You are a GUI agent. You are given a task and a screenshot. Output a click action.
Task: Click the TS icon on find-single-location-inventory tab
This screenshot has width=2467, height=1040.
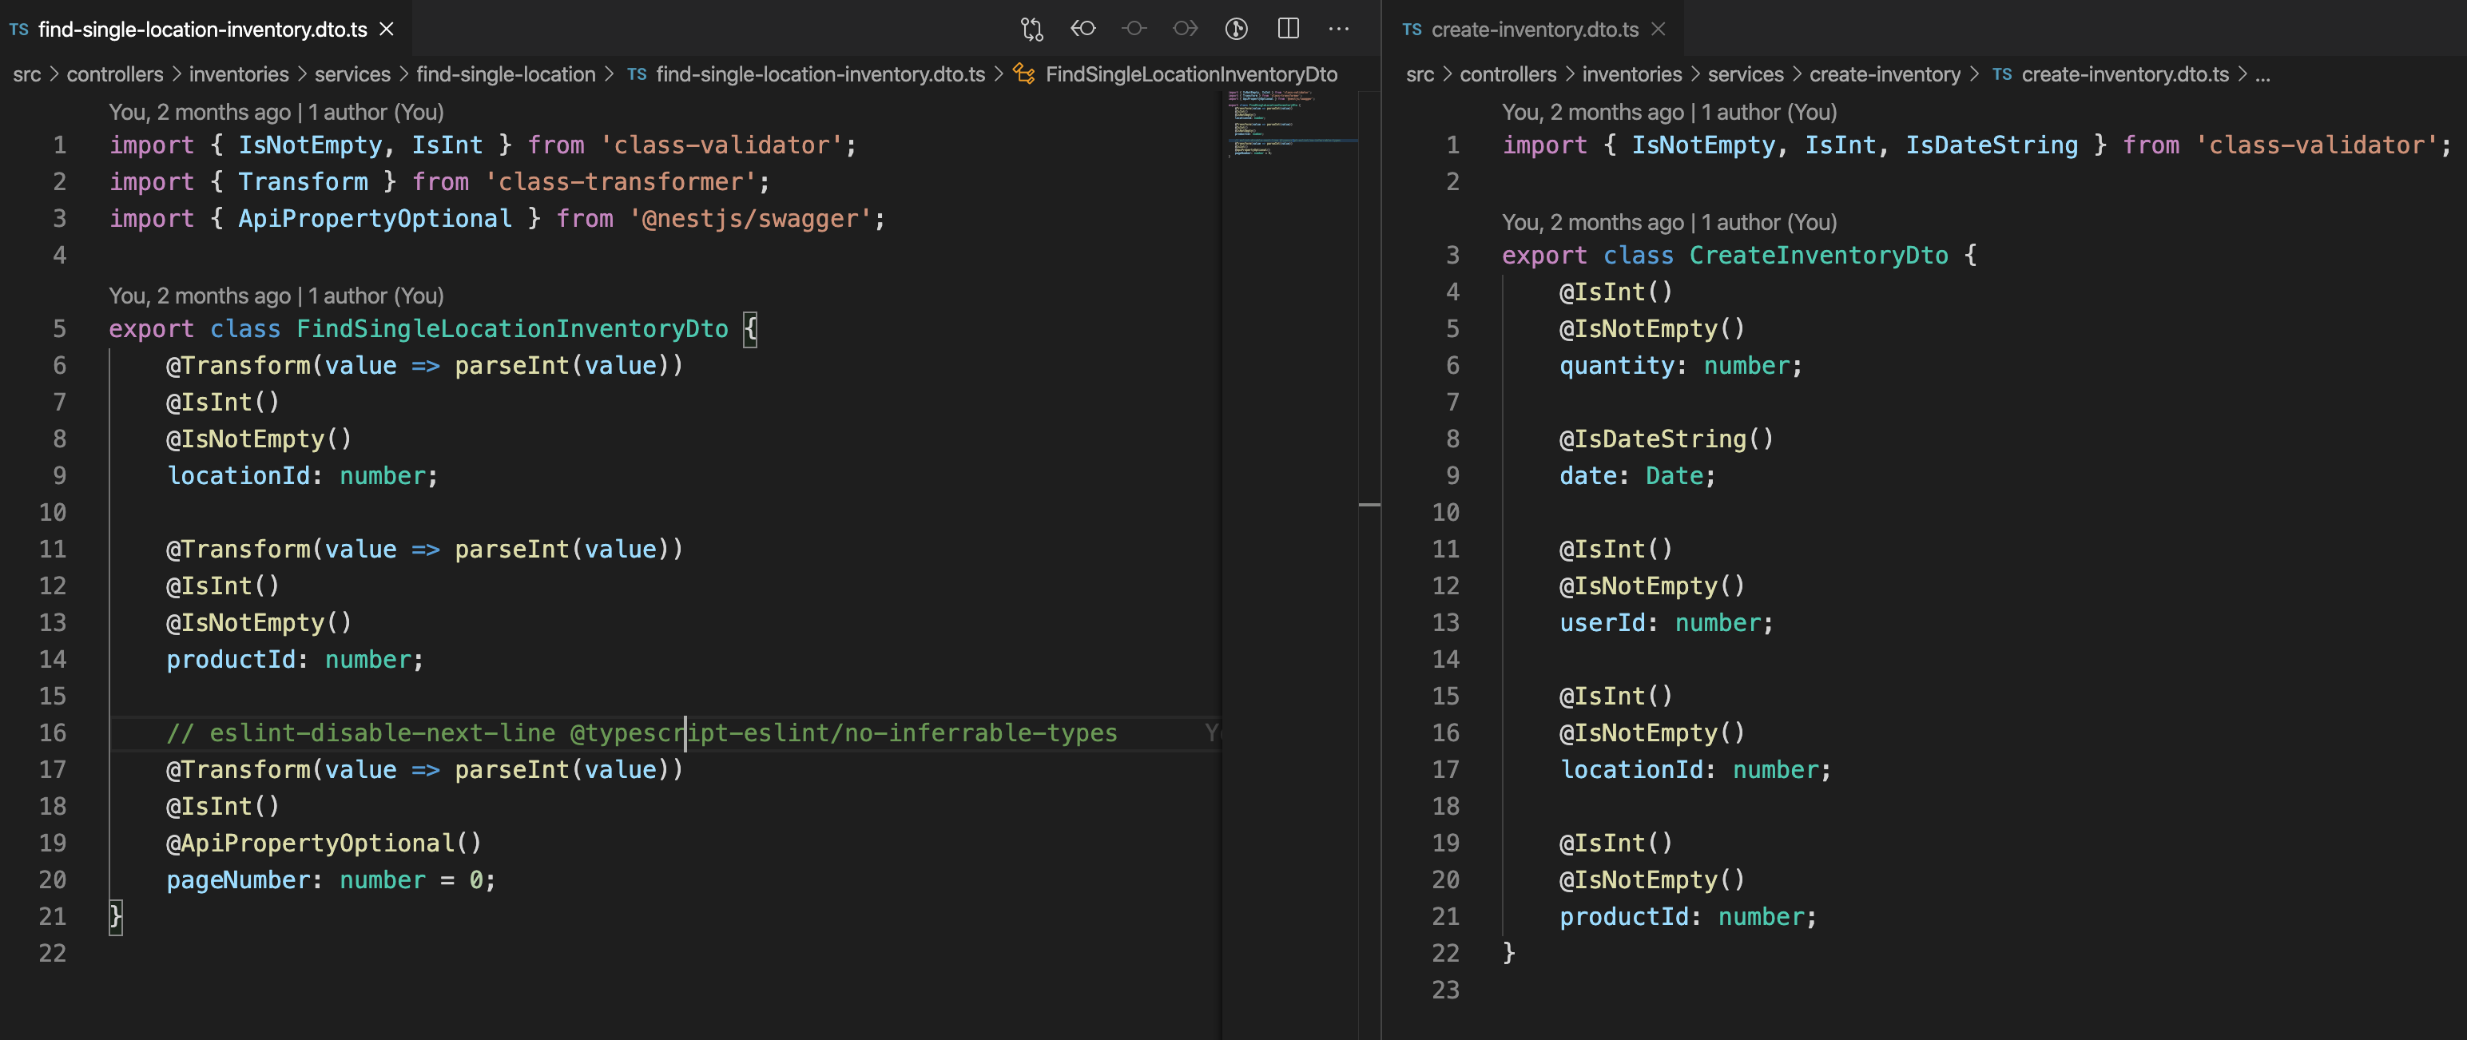[x=19, y=30]
